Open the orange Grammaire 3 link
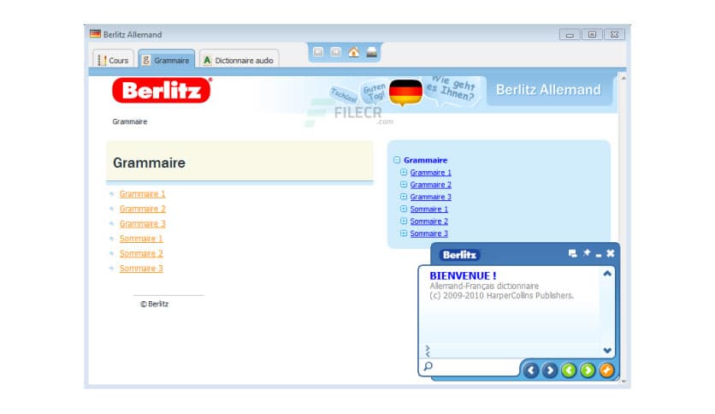Screen dimensions: 715x414 (142, 224)
